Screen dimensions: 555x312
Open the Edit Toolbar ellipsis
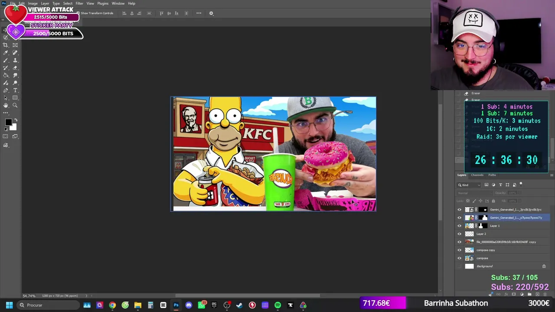[6, 113]
